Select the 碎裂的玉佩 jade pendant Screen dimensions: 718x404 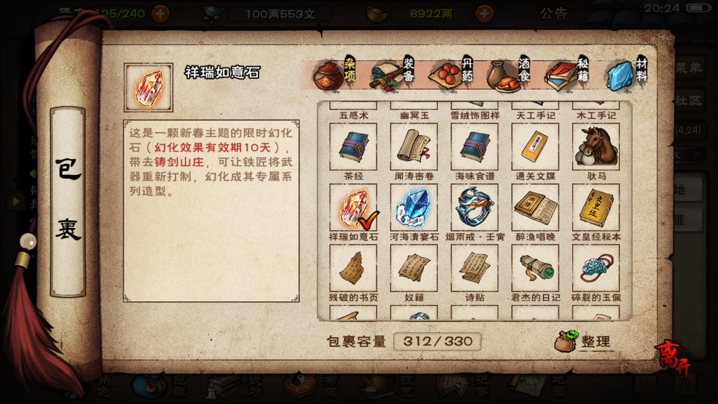(x=596, y=268)
